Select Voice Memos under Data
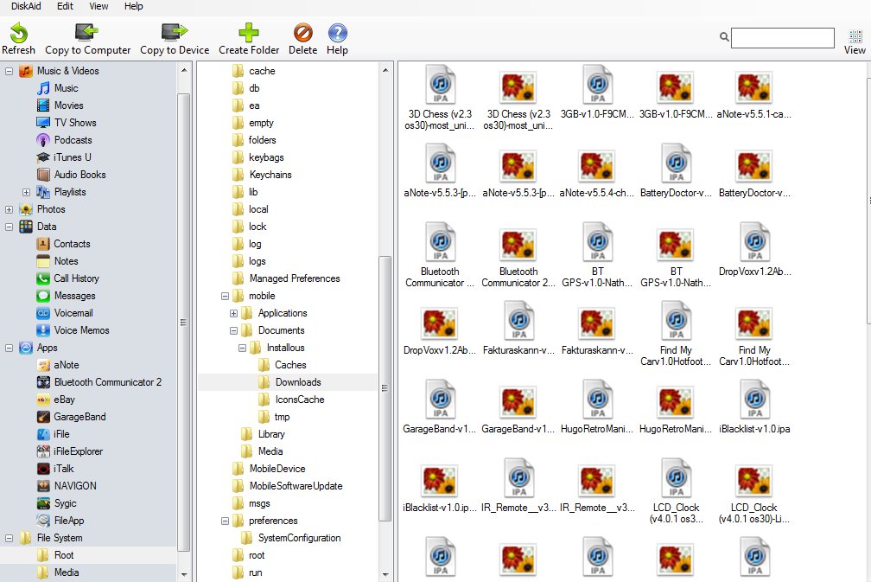871x582 pixels. click(81, 329)
